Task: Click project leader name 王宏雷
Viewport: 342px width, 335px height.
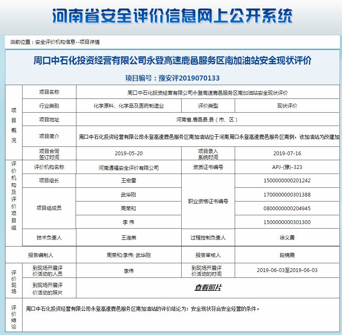Action: point(129,181)
